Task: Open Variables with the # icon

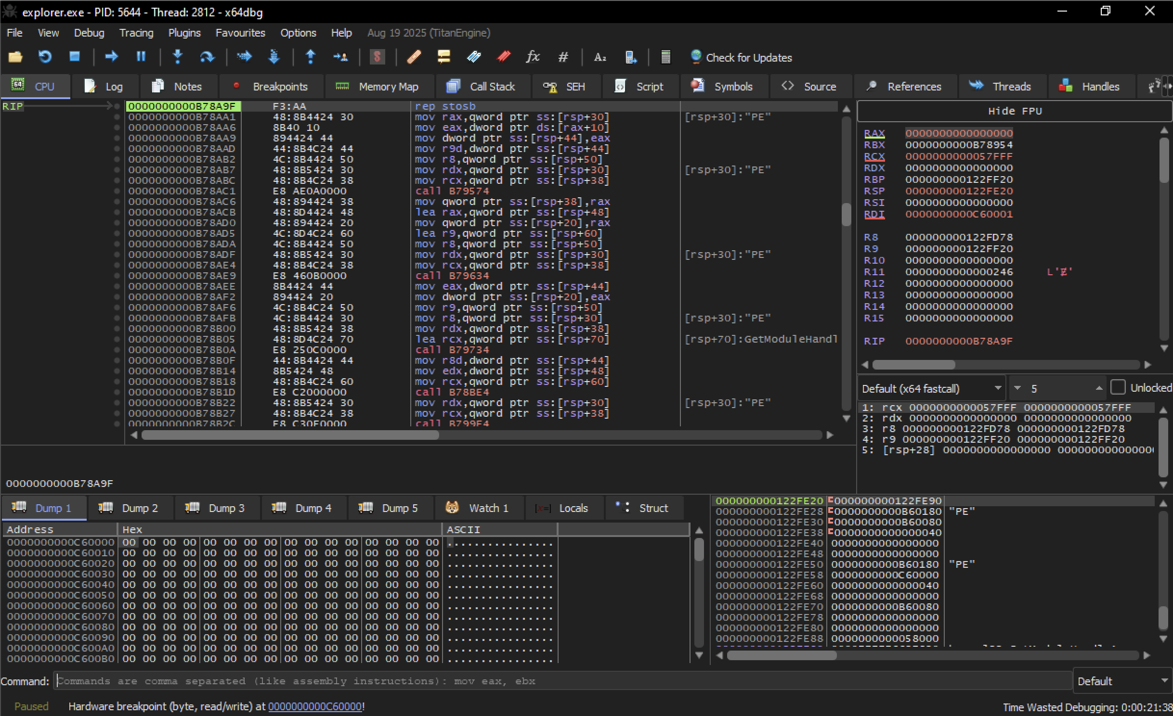Action: (x=563, y=57)
